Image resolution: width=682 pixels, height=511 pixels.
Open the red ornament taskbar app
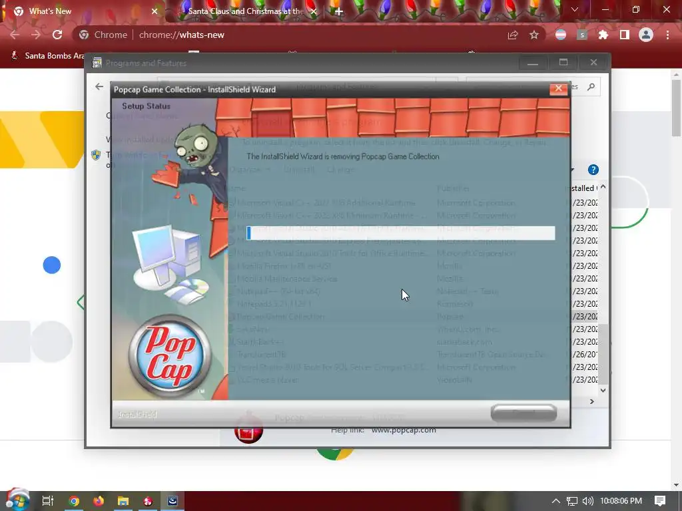148,501
